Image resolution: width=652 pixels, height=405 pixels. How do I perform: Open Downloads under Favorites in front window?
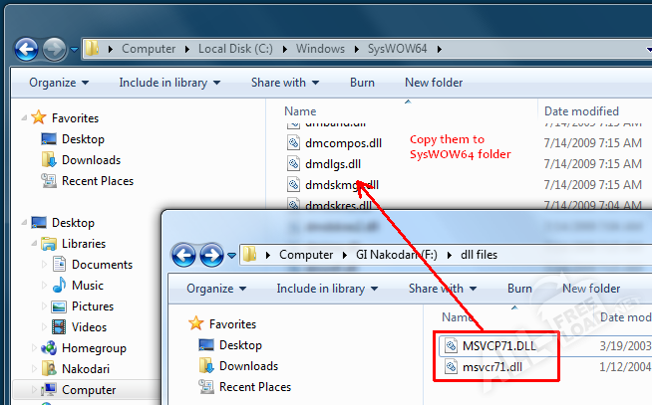[248, 365]
